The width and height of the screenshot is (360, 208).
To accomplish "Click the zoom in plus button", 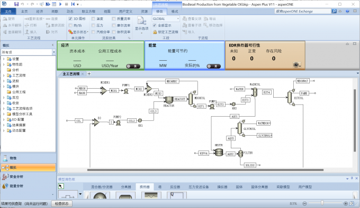I will pos(346,203).
